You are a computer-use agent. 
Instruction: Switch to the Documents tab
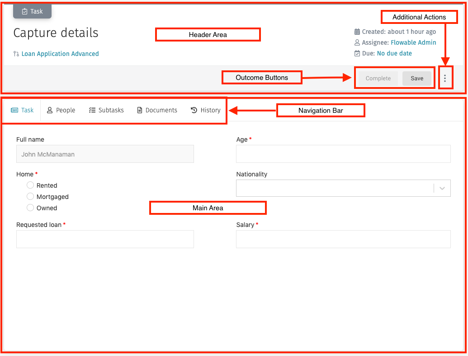coord(157,110)
